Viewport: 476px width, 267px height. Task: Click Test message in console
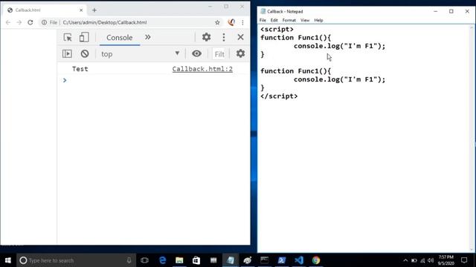(x=80, y=69)
